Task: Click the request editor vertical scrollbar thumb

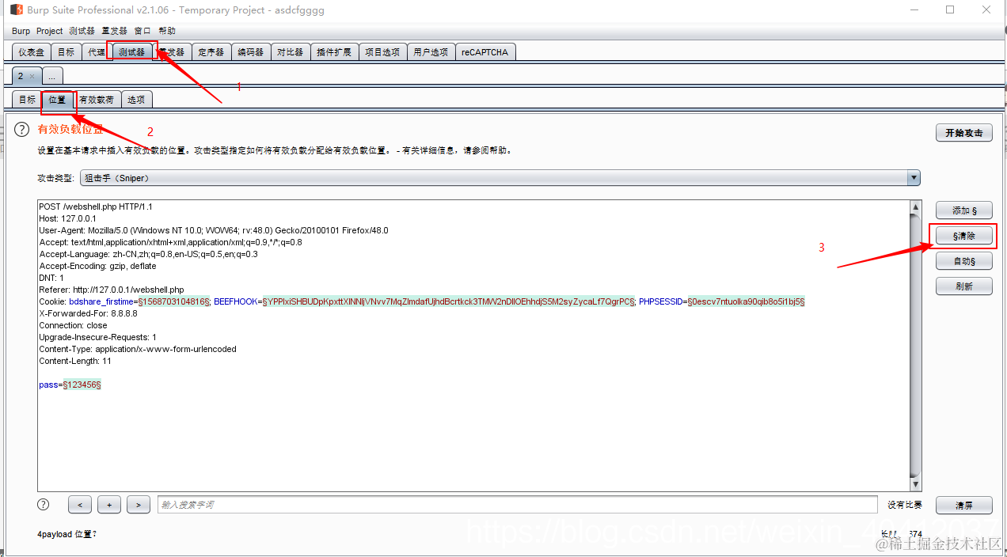Action: pyautogui.click(x=916, y=346)
